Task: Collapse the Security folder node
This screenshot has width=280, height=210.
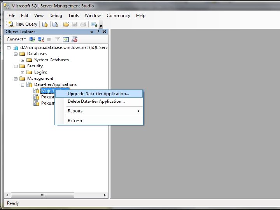Action: tap(16, 66)
